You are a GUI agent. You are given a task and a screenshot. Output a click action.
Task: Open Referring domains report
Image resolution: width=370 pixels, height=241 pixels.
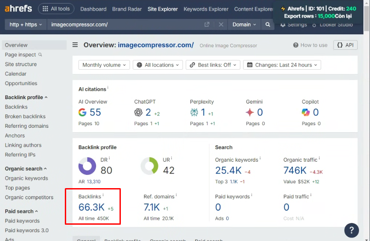click(x=26, y=126)
